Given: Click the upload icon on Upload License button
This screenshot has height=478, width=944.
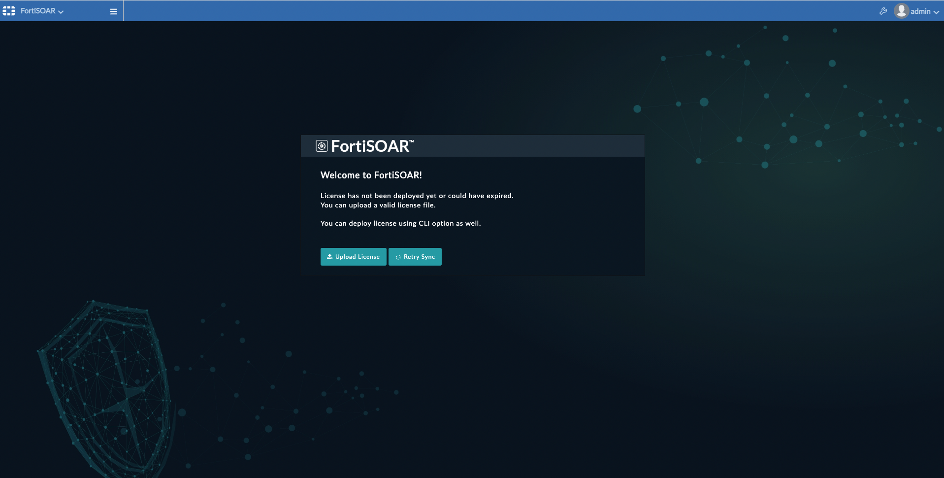Looking at the screenshot, I should [329, 257].
